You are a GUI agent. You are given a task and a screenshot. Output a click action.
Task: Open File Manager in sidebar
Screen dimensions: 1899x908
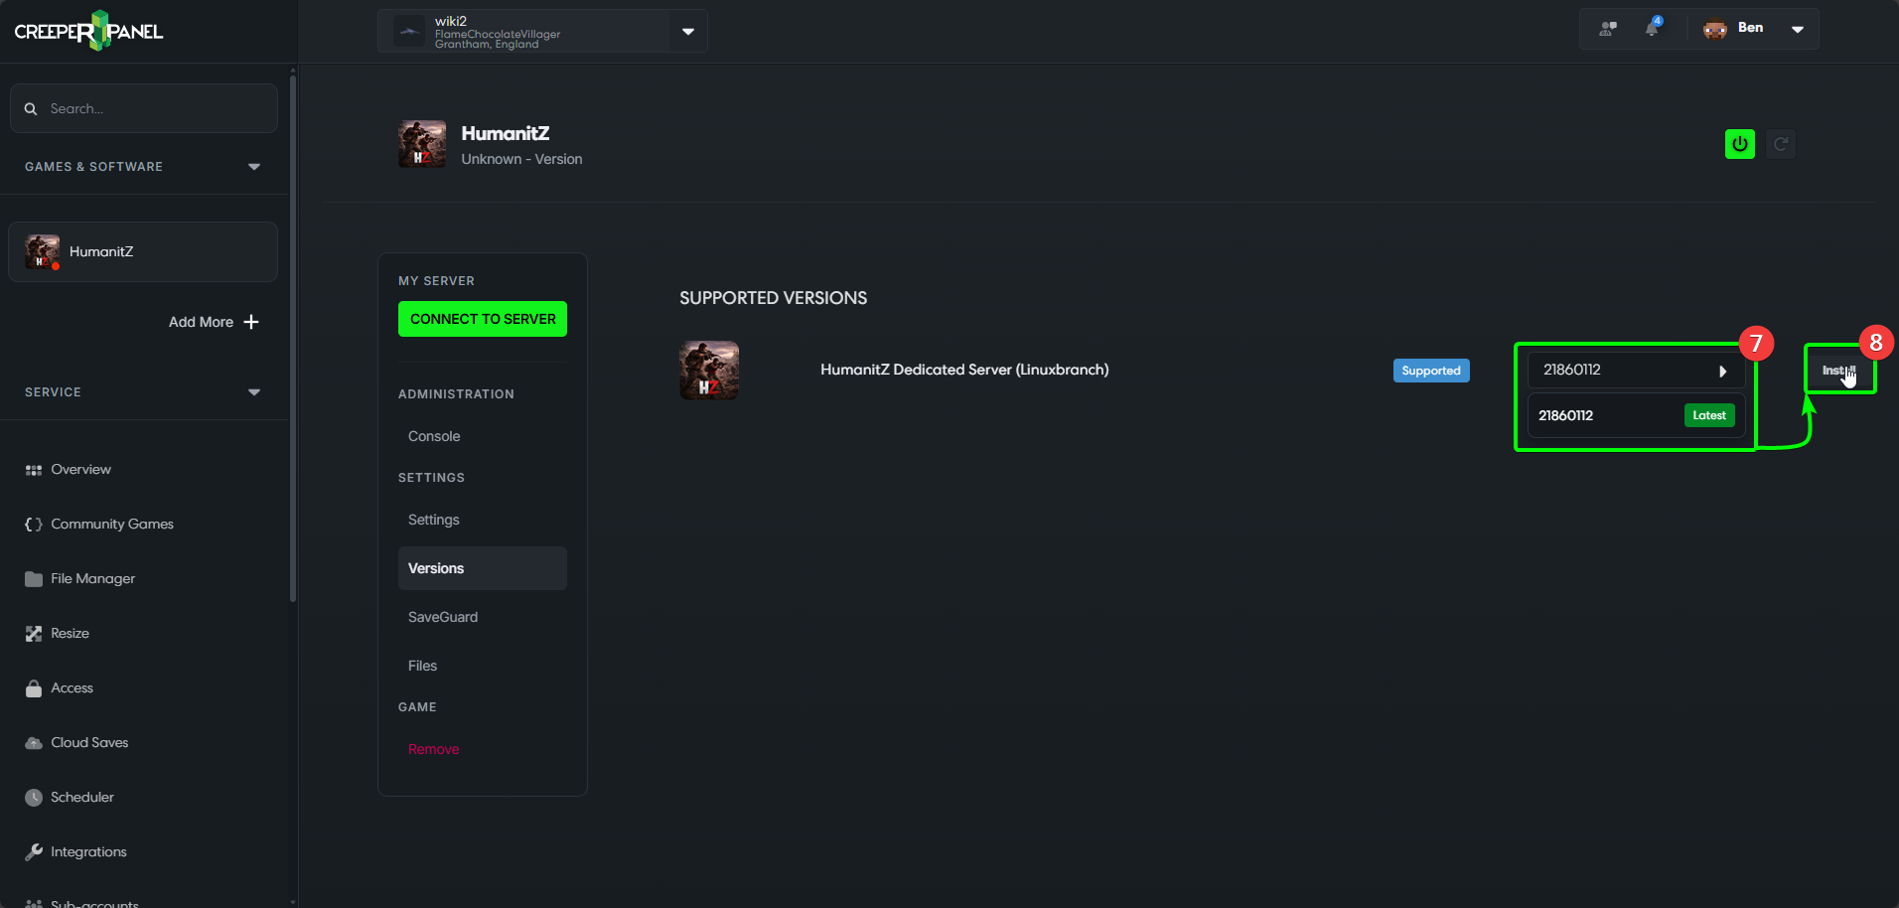point(92,578)
